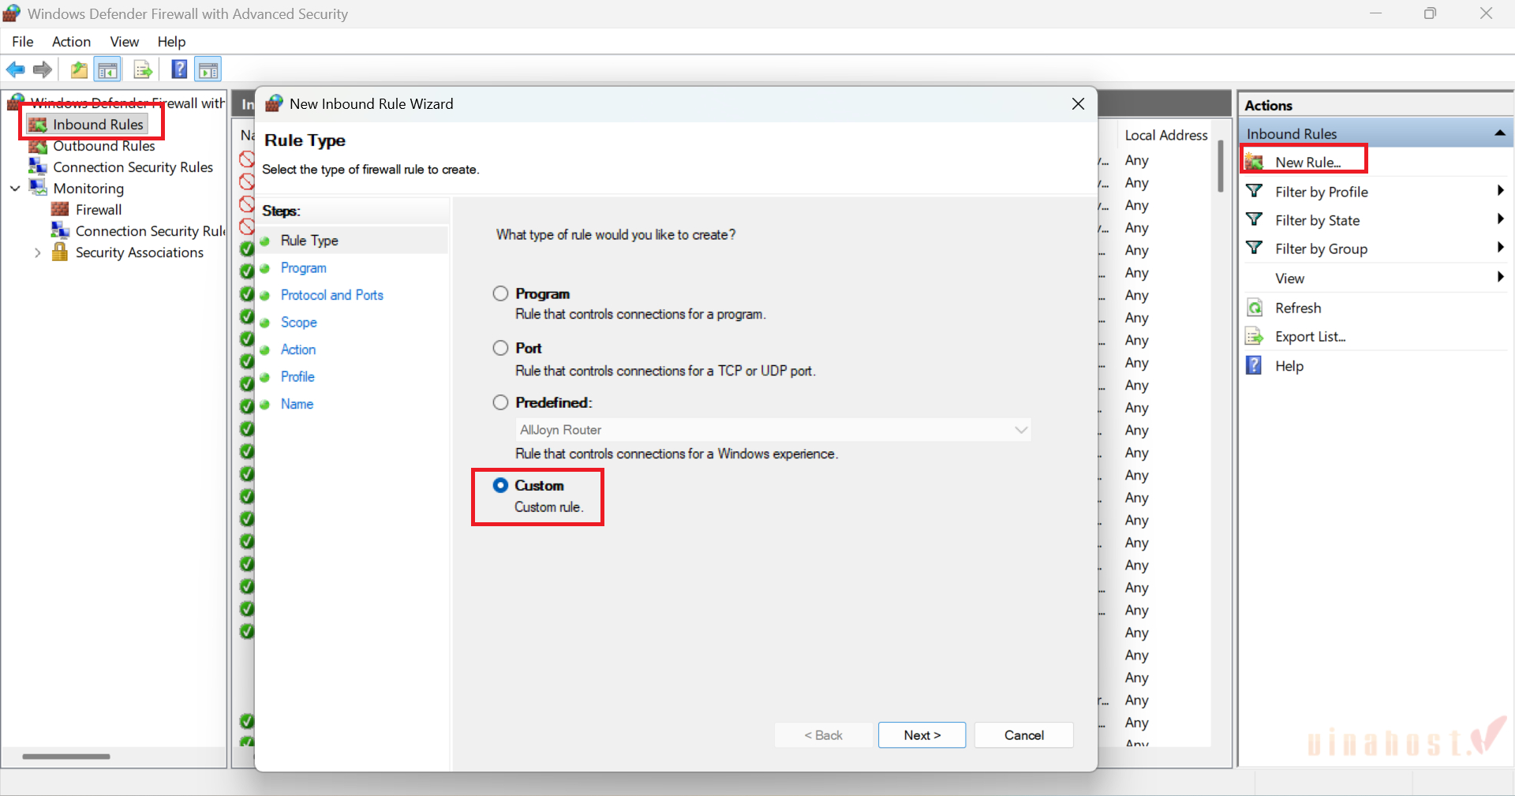
Task: Open the Help menu in menu bar
Action: click(x=171, y=42)
